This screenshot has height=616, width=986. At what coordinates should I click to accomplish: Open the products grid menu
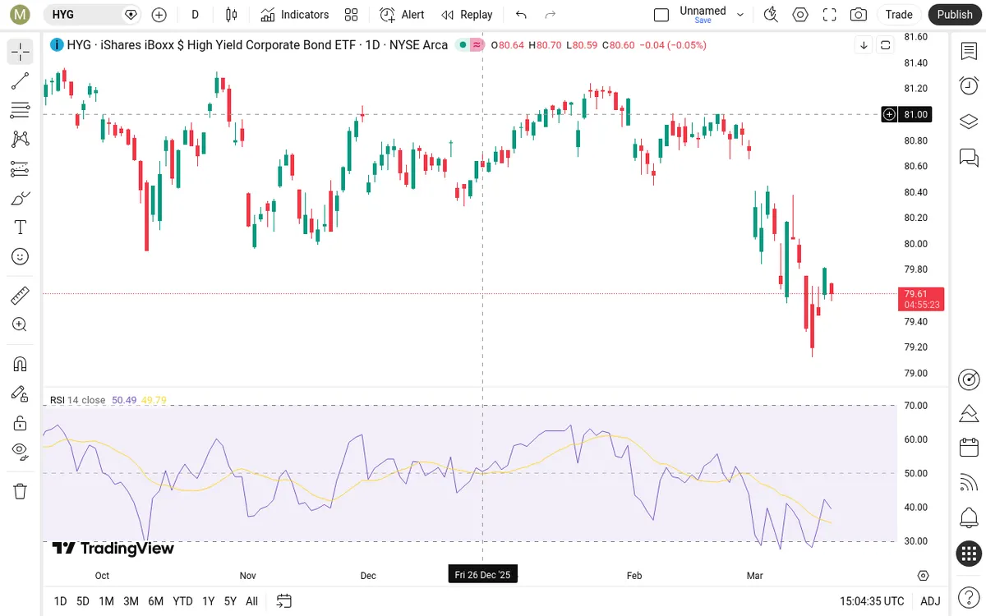coord(969,554)
